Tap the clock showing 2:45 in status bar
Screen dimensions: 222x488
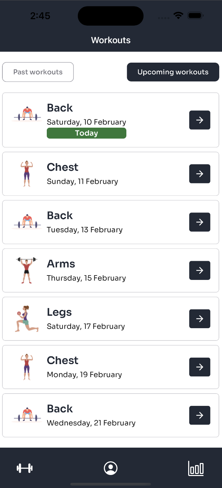[40, 16]
